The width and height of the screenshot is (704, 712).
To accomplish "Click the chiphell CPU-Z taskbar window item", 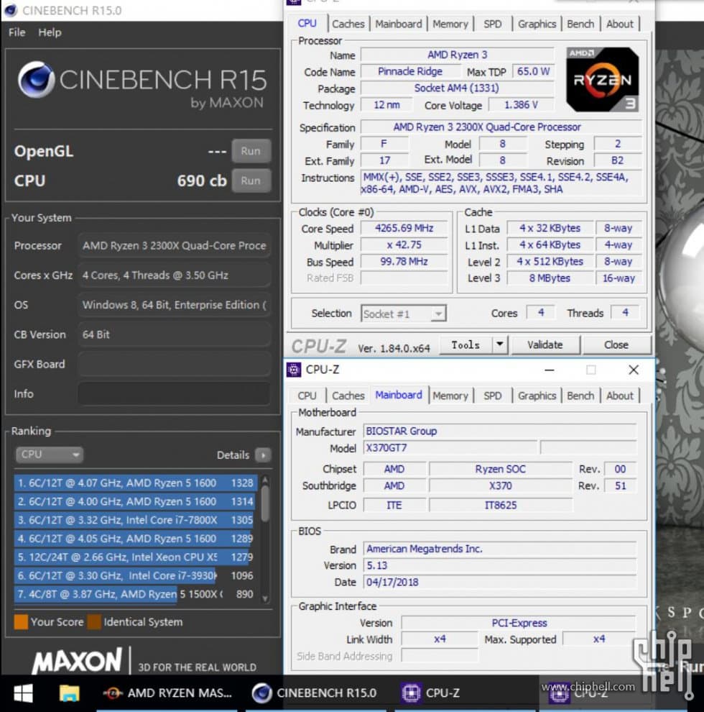I will pyautogui.click(x=589, y=693).
